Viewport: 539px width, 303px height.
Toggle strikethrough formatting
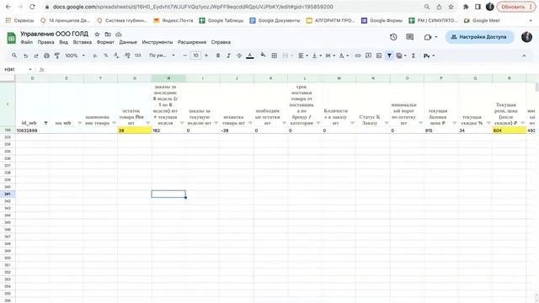coord(239,56)
